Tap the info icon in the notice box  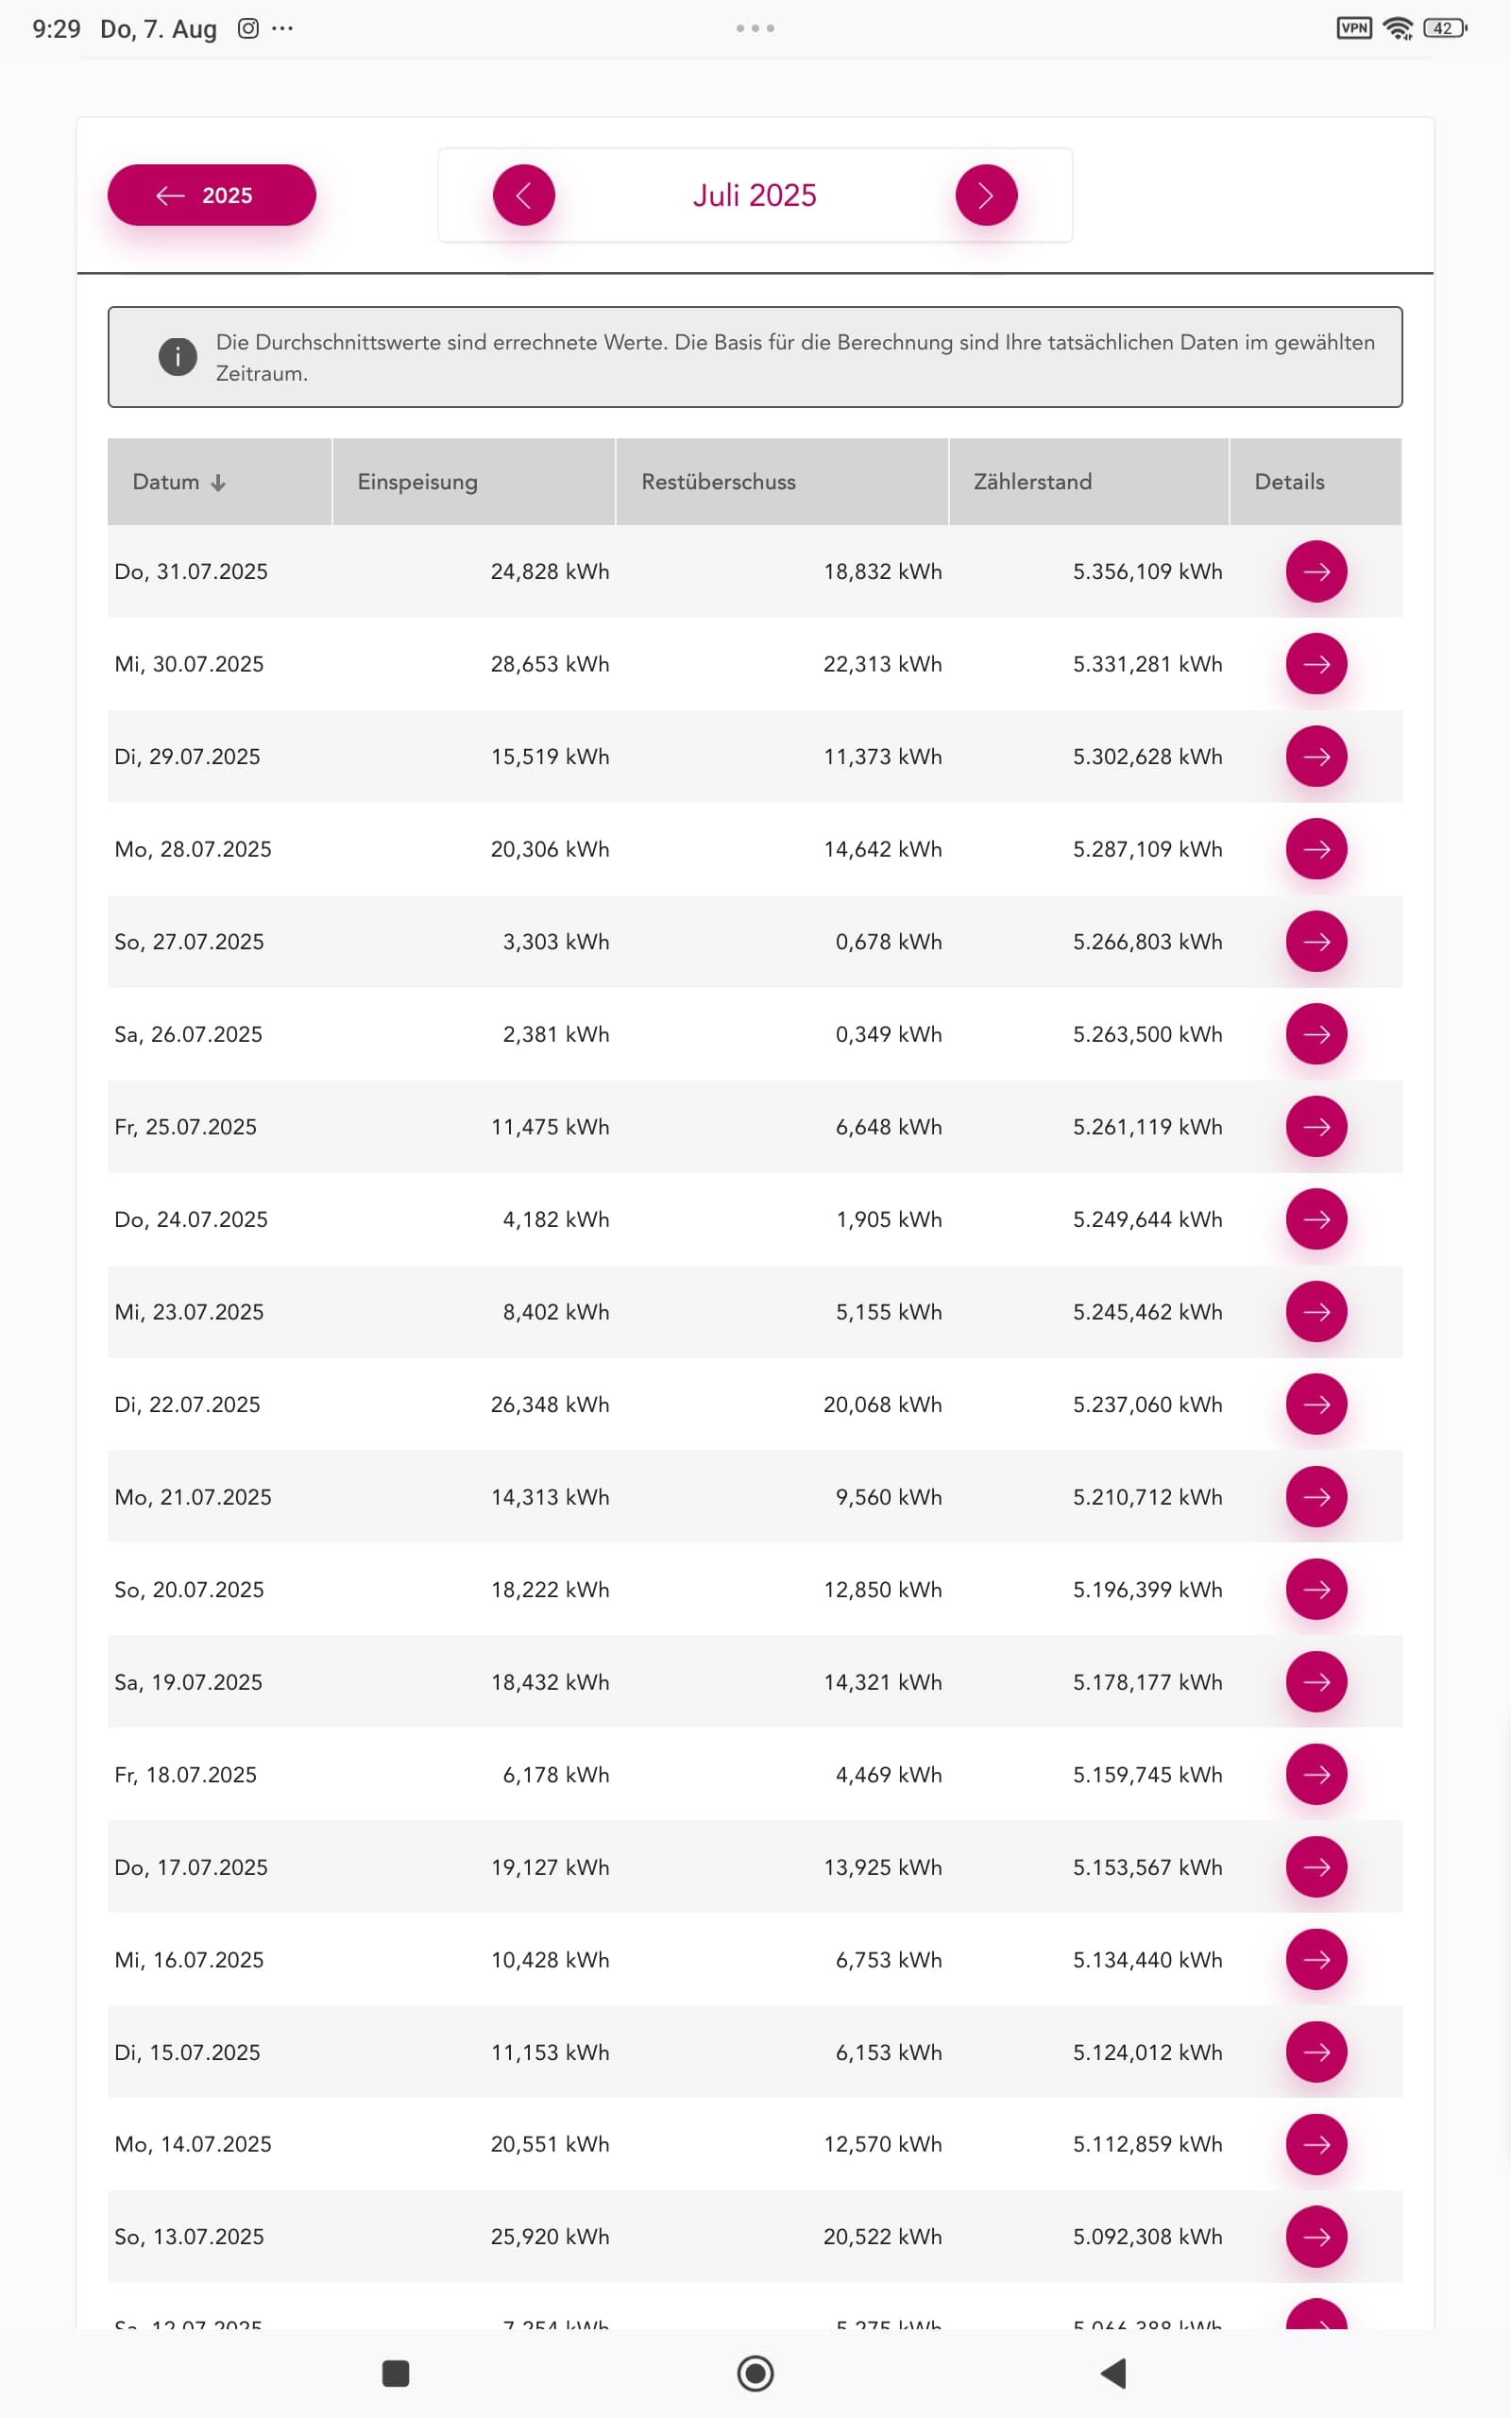pos(178,357)
